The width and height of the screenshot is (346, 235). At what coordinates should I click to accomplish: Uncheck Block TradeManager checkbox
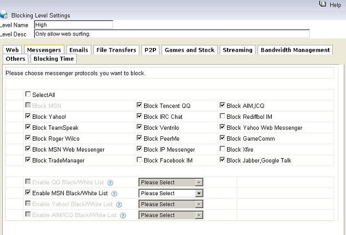pos(28,159)
